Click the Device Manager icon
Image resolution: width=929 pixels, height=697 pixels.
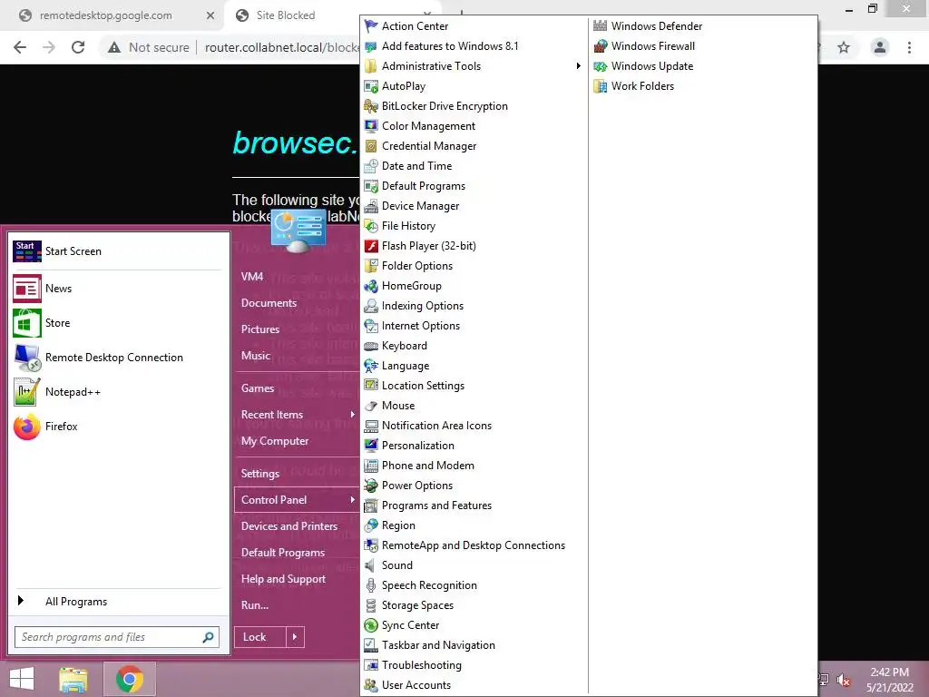pos(371,206)
